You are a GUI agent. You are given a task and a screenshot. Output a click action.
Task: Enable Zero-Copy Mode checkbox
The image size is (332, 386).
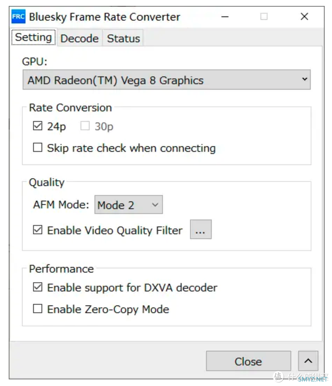pos(38,309)
